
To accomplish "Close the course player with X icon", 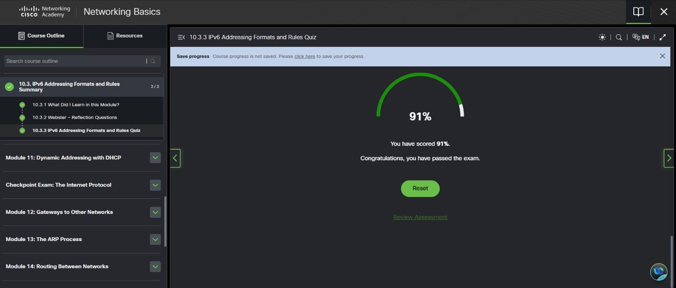I will [664, 12].
